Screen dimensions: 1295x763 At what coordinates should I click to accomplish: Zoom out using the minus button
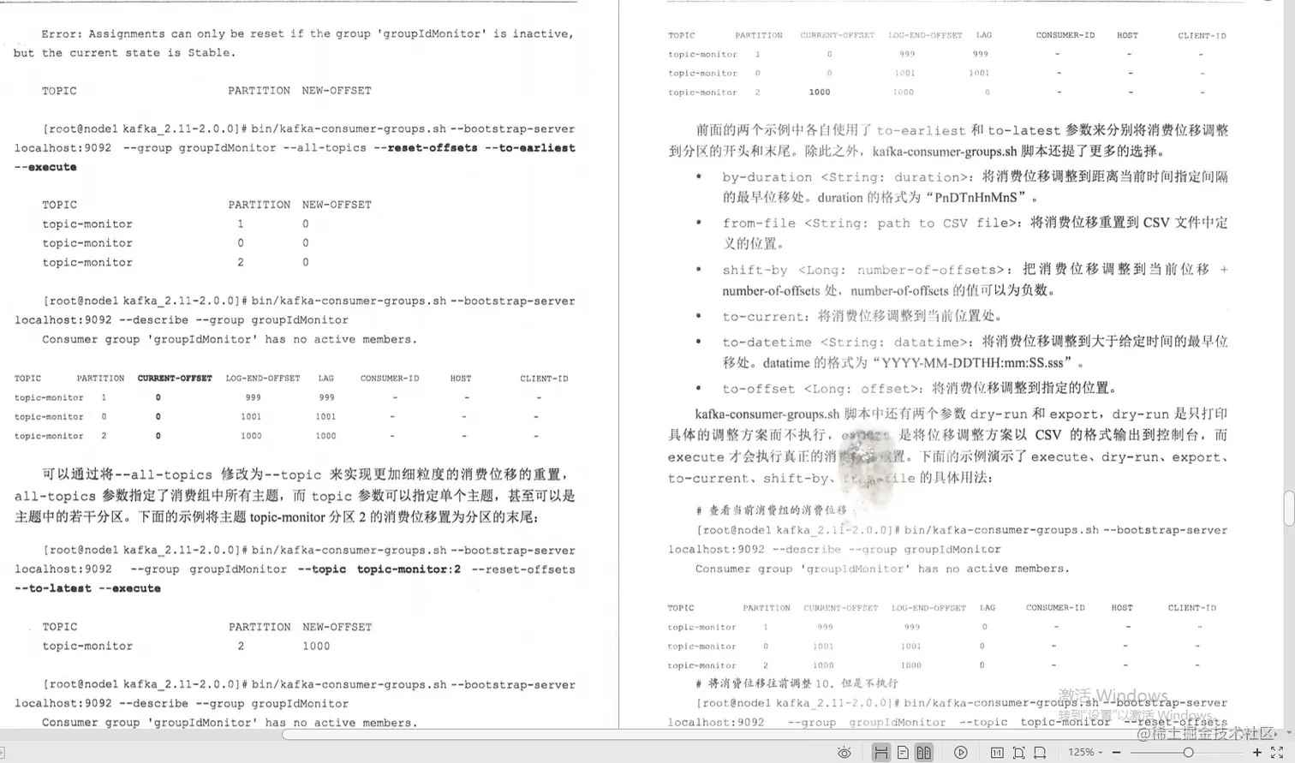1115,752
